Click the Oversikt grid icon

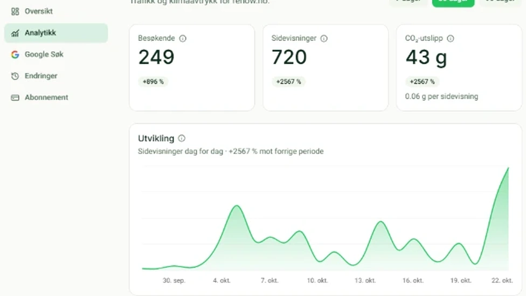point(15,11)
